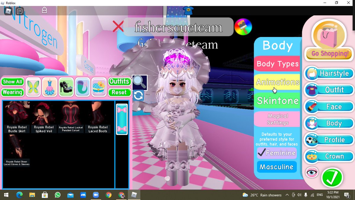355x200 pixels.
Task: Open the Body Types tab
Action: click(277, 64)
